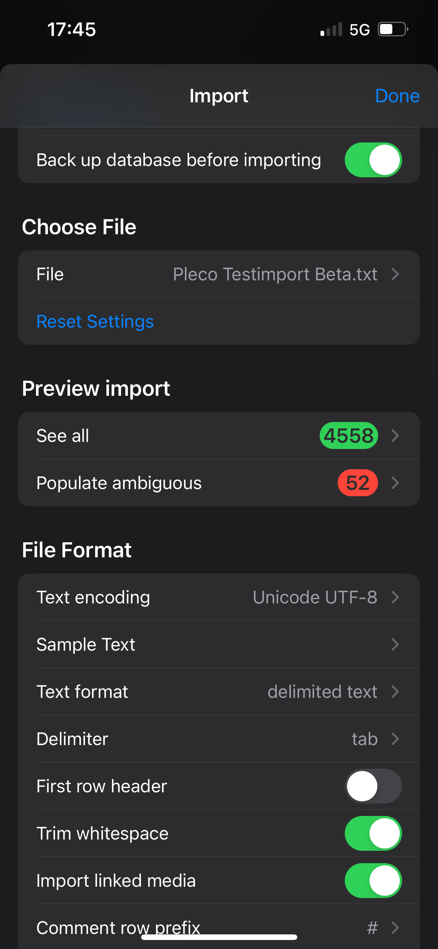Screen dimensions: 438x949
Task: Tap the Reset Settings link
Action: [x=95, y=322]
